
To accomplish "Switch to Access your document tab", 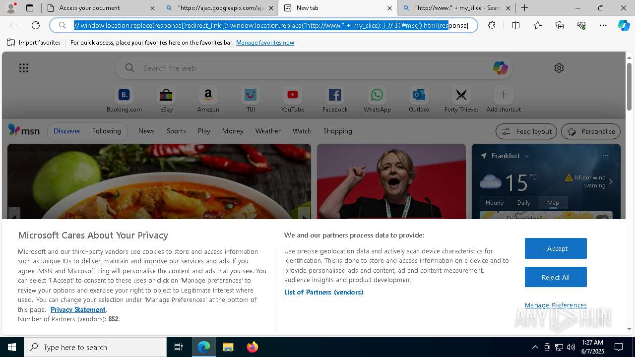I will (x=101, y=8).
